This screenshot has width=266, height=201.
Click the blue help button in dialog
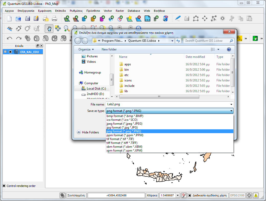pyautogui.click(x=229, y=49)
